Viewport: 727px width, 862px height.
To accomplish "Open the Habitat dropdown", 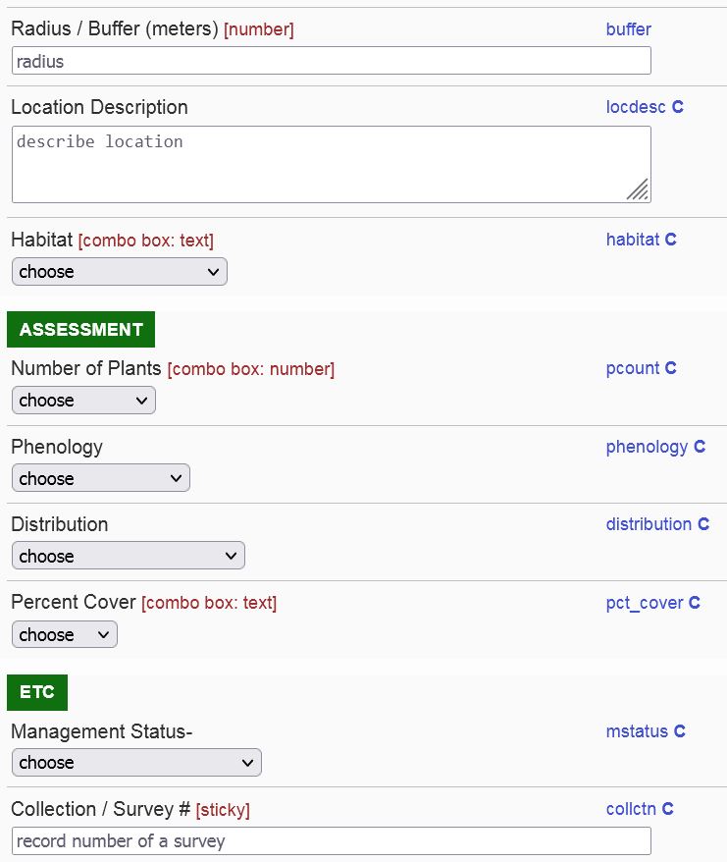I will pos(119,272).
